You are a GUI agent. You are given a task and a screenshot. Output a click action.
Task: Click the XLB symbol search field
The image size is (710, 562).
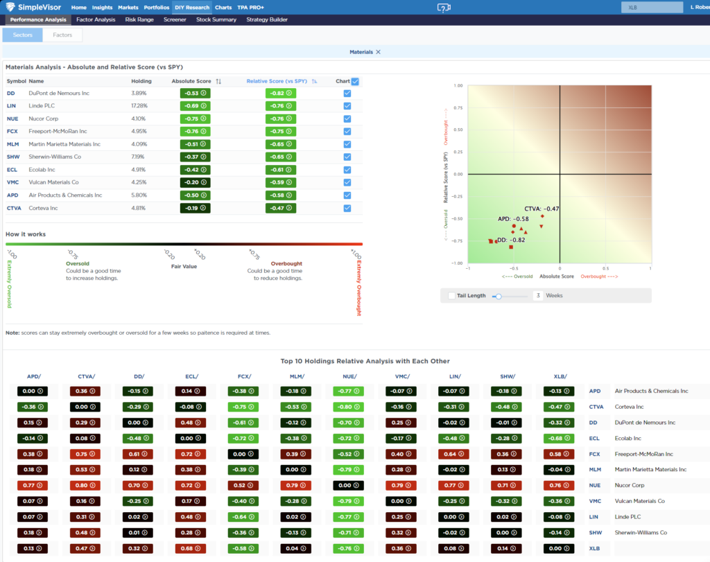(x=651, y=8)
